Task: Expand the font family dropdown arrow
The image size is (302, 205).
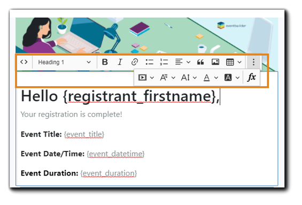Action: (173, 78)
